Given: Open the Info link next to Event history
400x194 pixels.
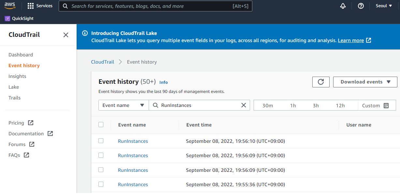Looking at the screenshot, I should point(164,82).
